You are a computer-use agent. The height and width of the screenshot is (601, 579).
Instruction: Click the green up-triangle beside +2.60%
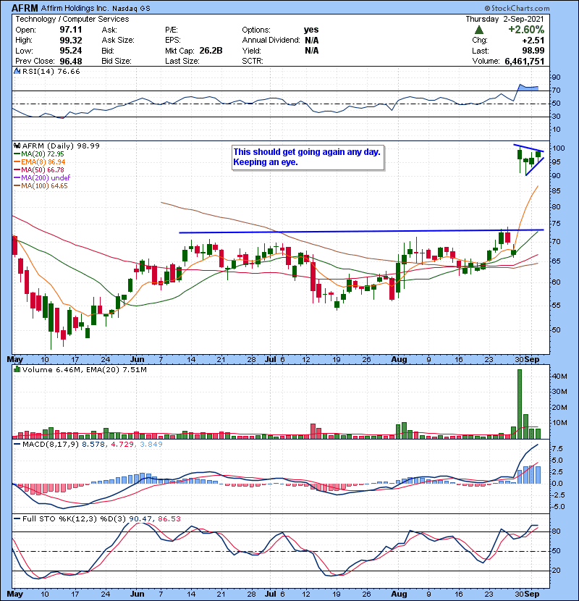(478, 30)
